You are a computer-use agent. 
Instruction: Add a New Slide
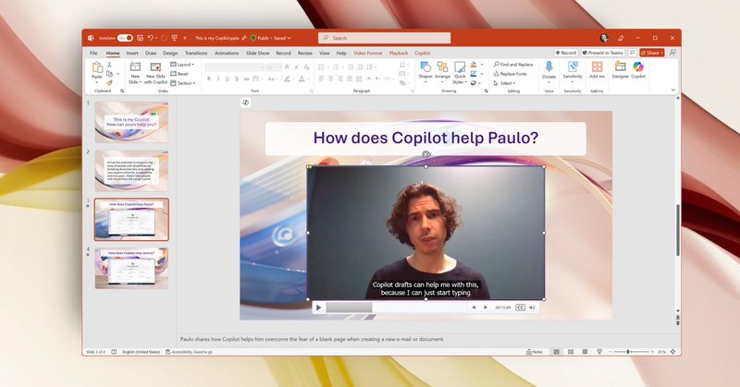click(x=135, y=73)
